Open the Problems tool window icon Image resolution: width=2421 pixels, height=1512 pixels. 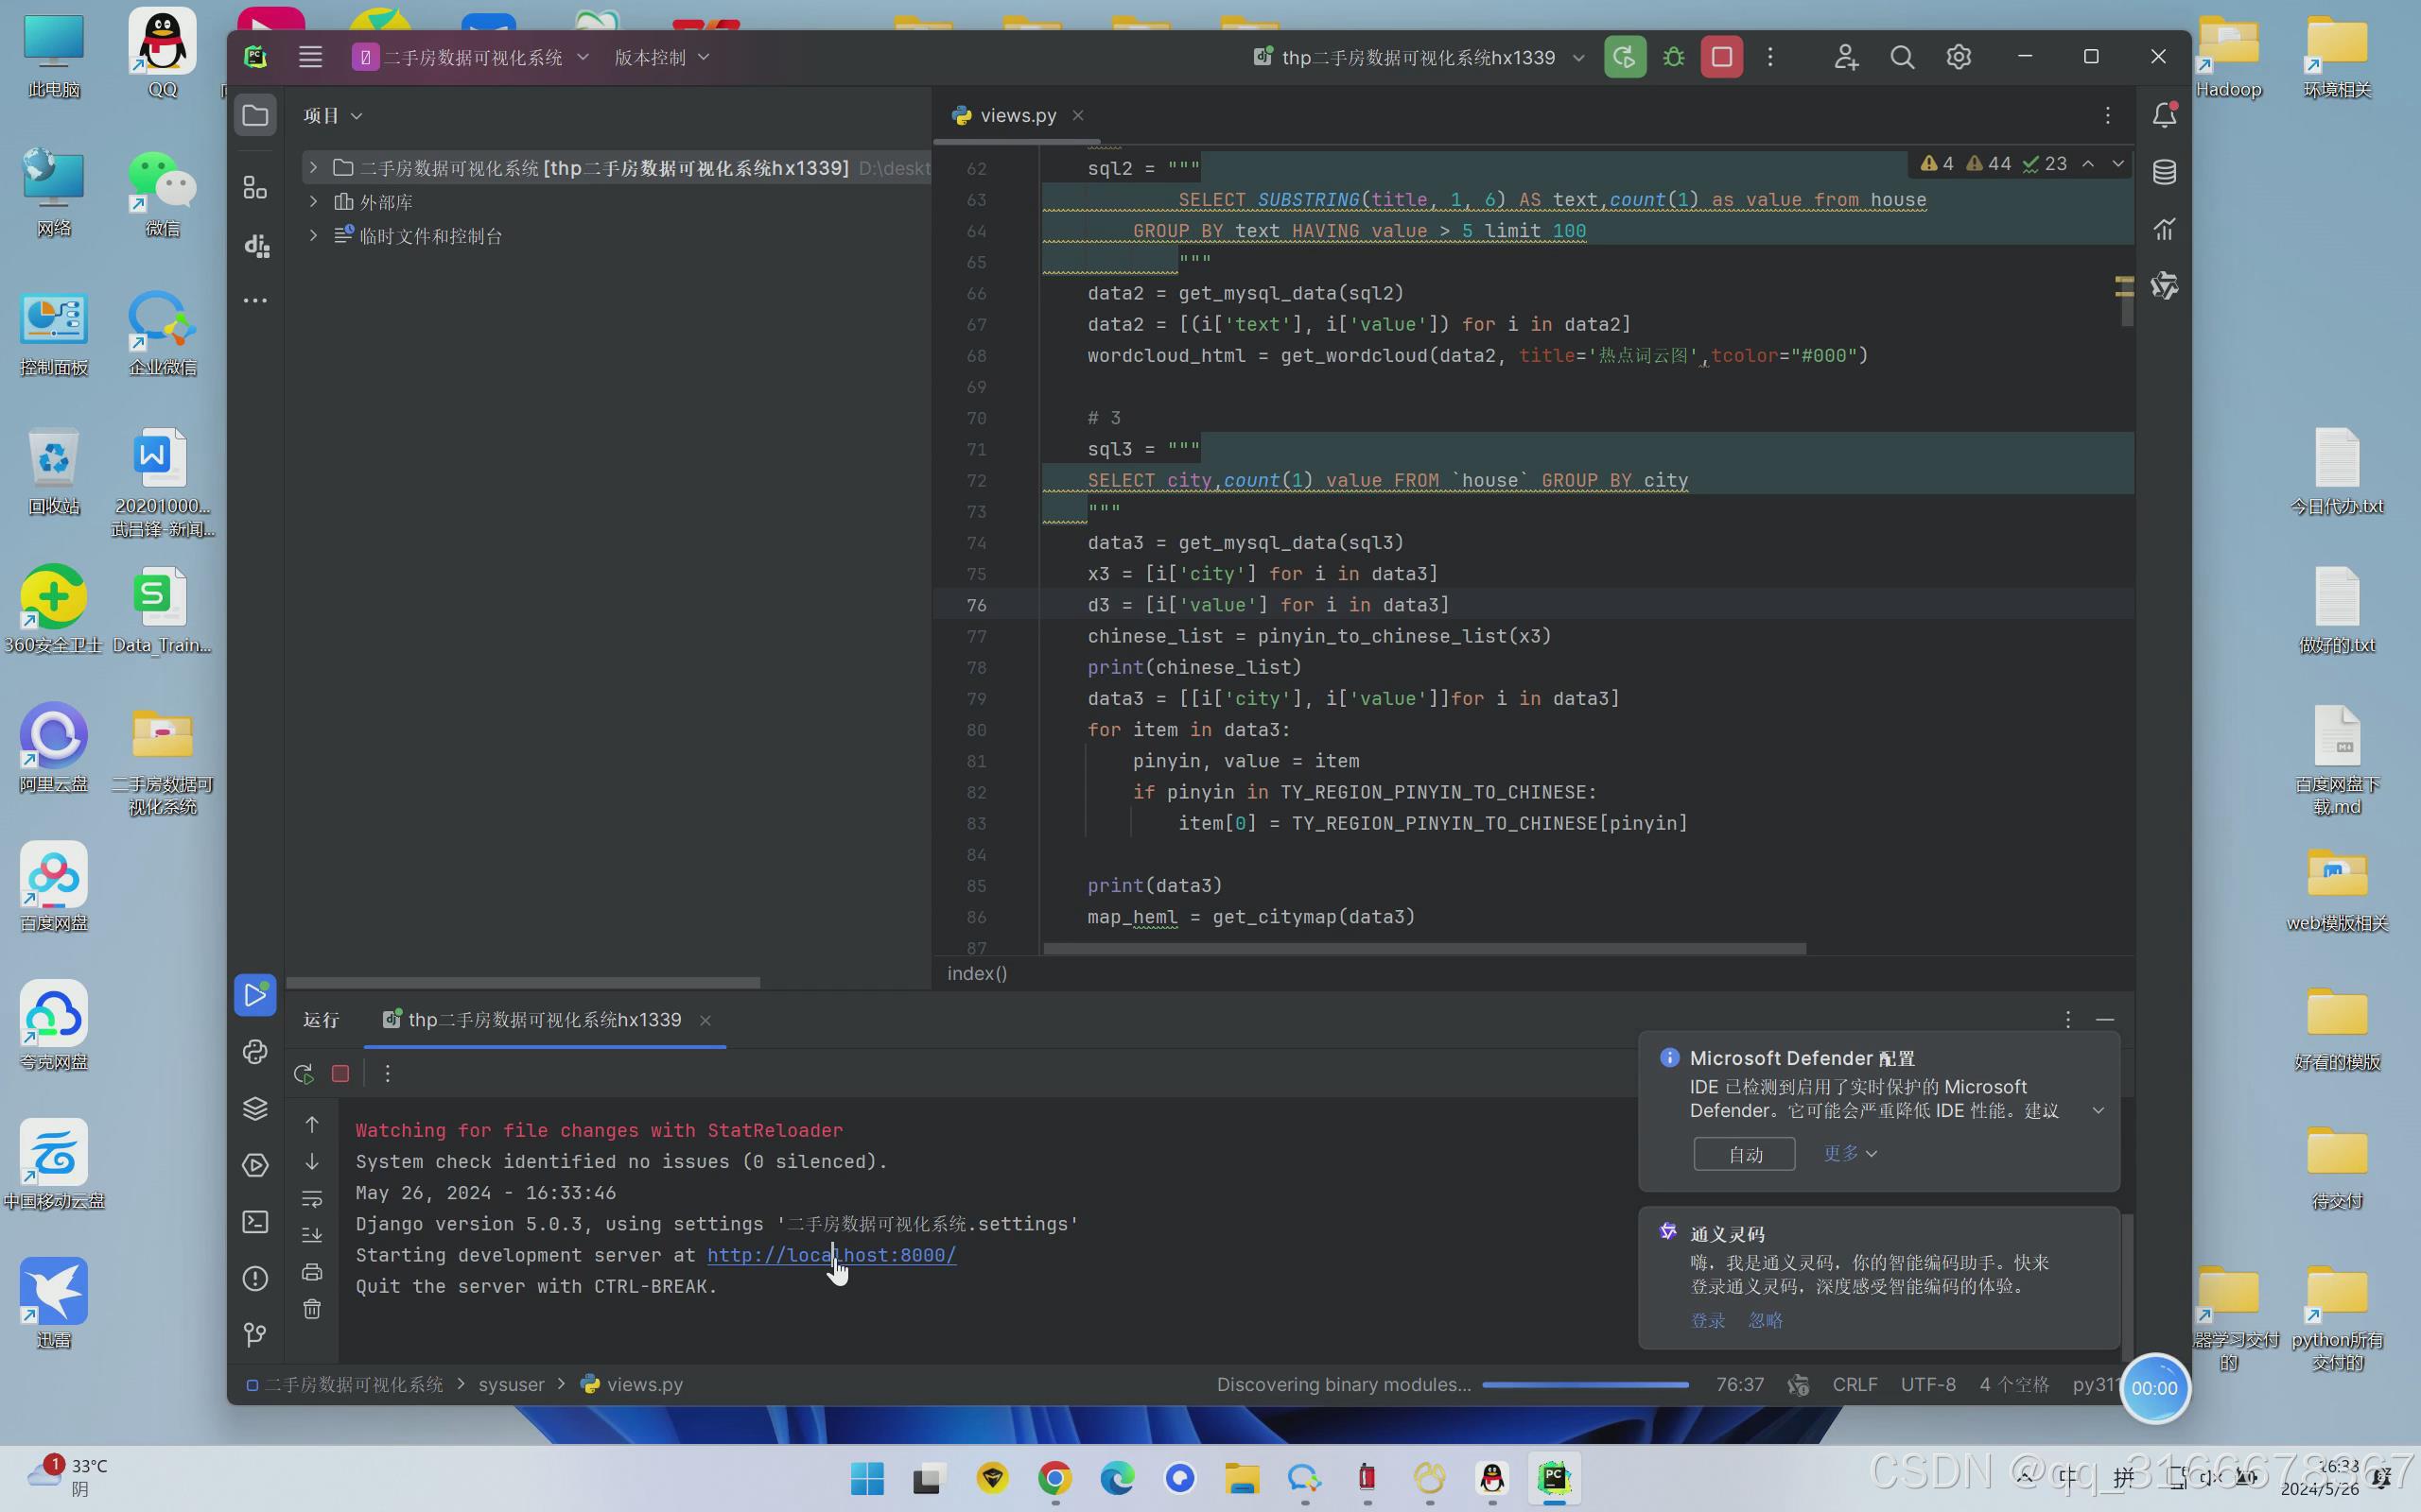click(x=255, y=1278)
